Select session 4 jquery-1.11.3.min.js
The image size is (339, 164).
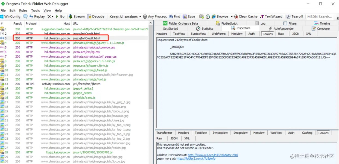74,43
